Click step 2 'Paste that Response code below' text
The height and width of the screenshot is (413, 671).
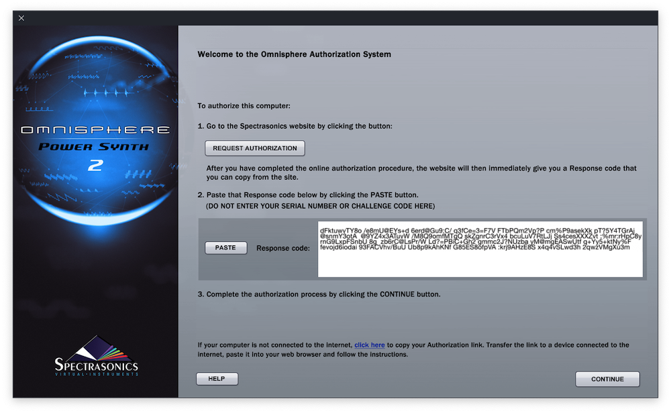coord(308,195)
